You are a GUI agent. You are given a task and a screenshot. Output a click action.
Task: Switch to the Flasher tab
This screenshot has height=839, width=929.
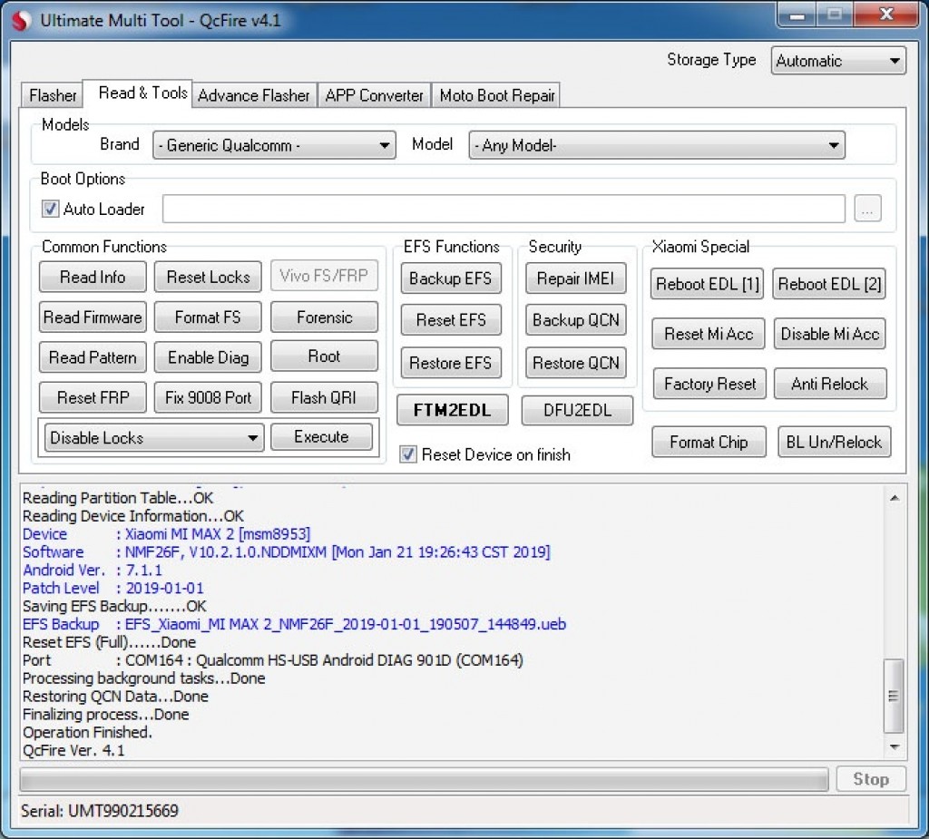[53, 95]
